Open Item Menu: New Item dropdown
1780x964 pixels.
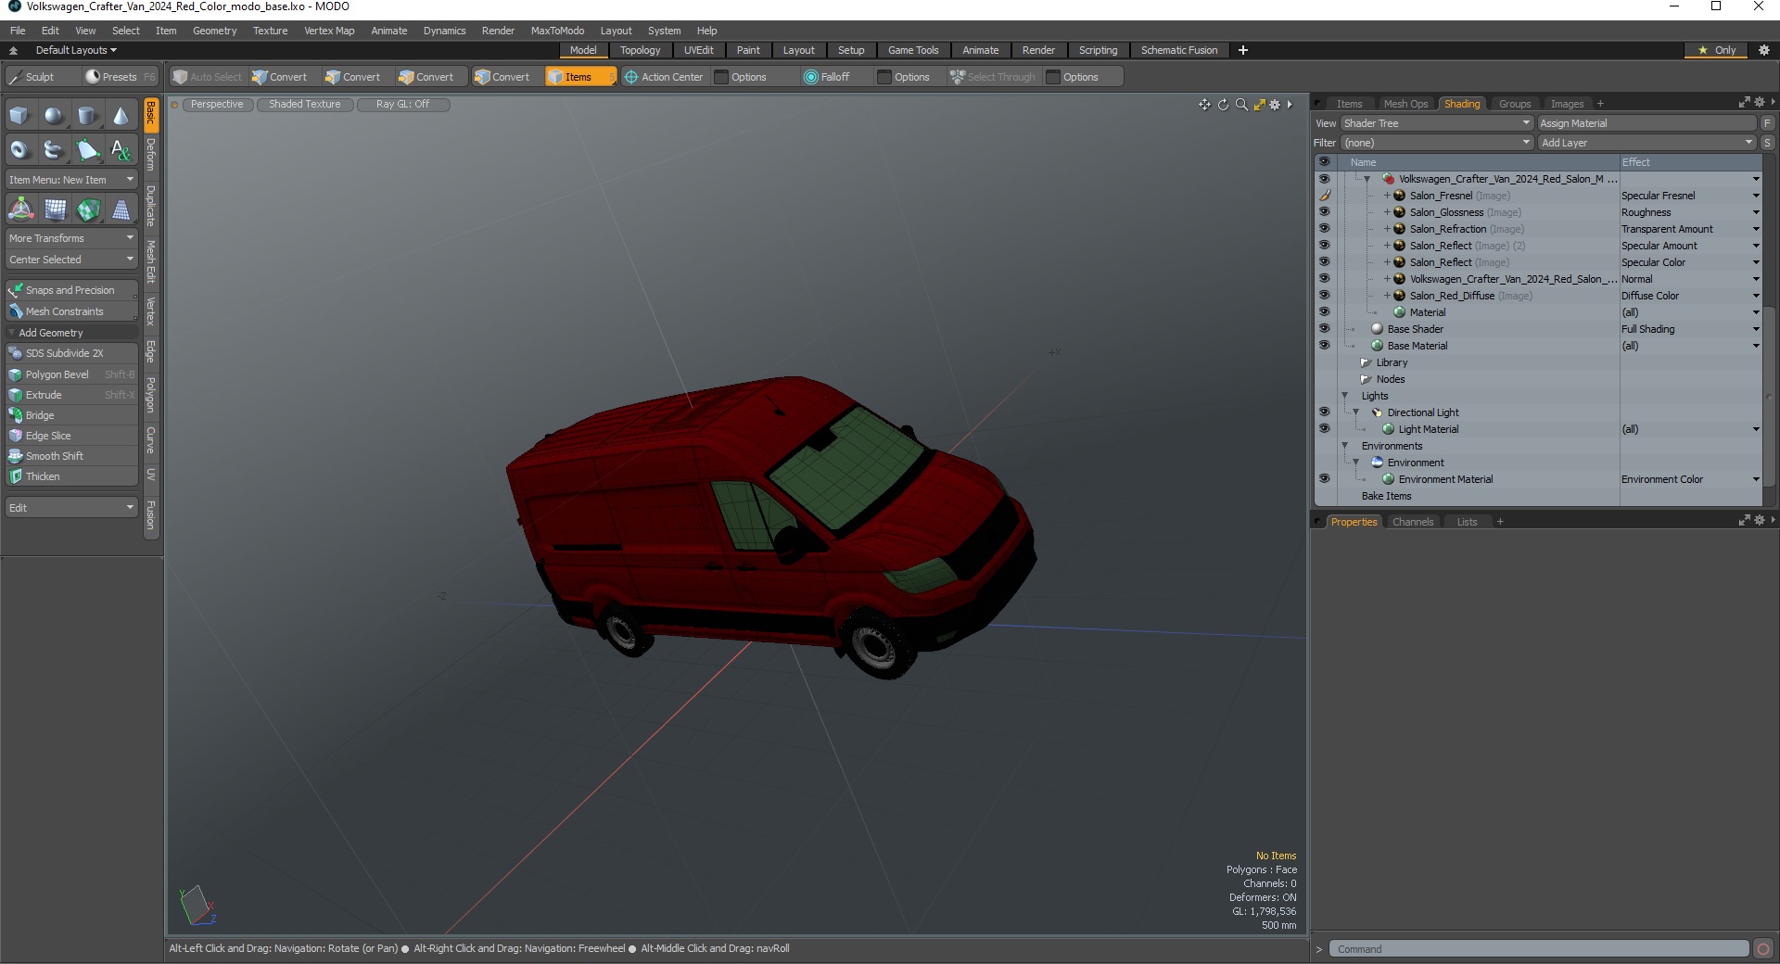(x=71, y=180)
